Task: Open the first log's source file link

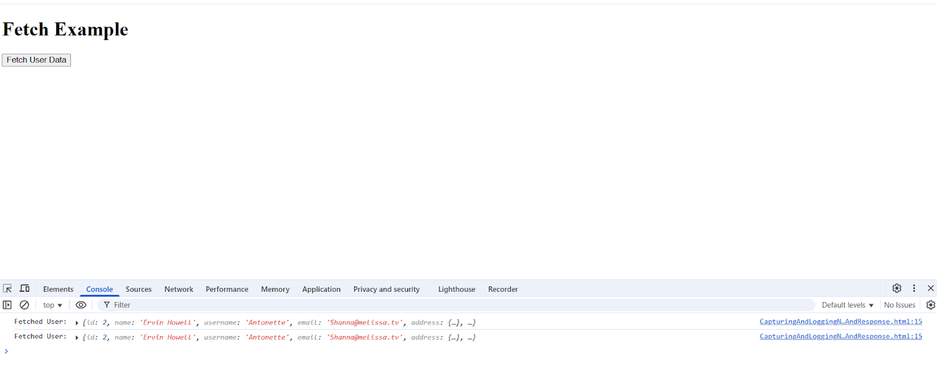Action: [841, 322]
